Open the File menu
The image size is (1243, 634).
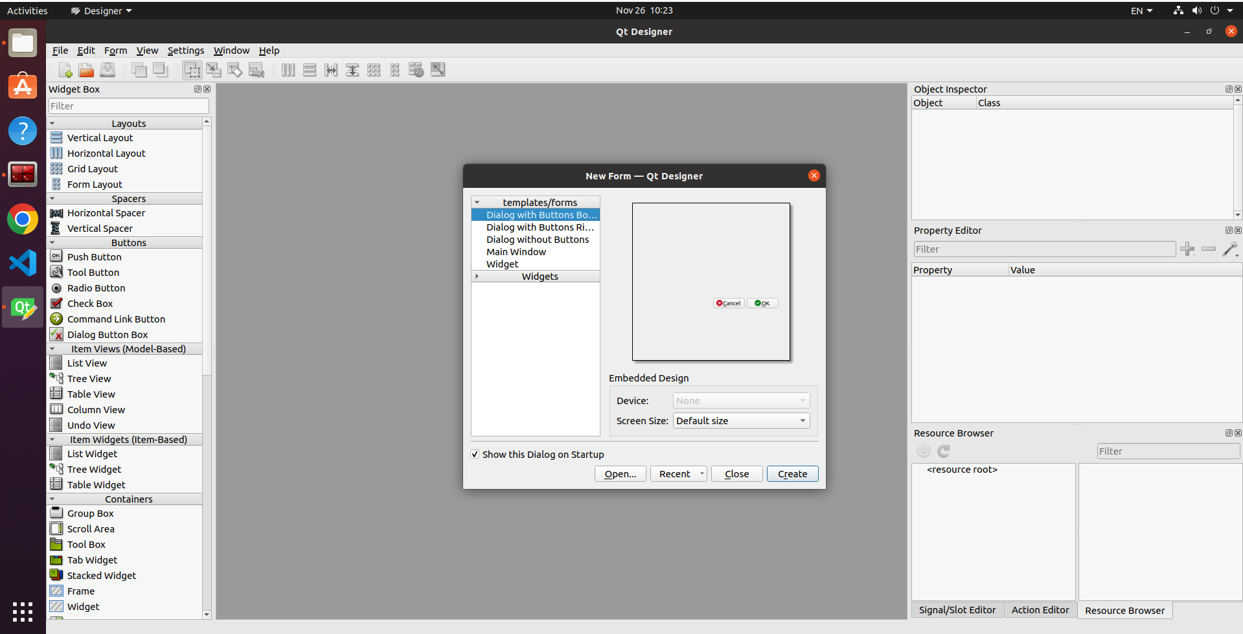[x=60, y=51]
